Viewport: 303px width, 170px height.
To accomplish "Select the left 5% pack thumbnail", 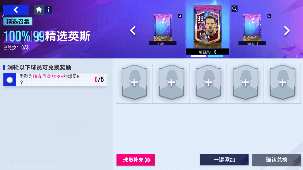I will [163, 27].
